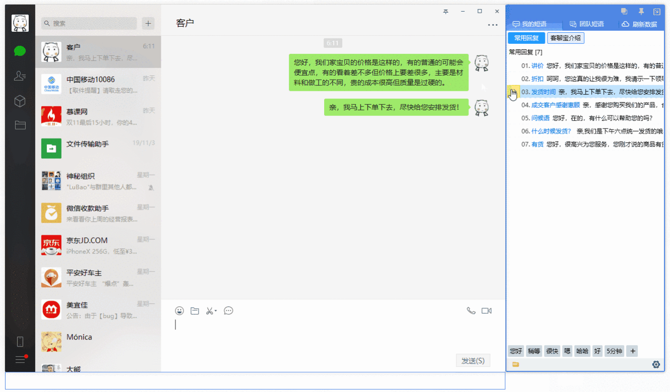Open the hamburger settings menu icon
The width and height of the screenshot is (670, 392).
tap(20, 359)
